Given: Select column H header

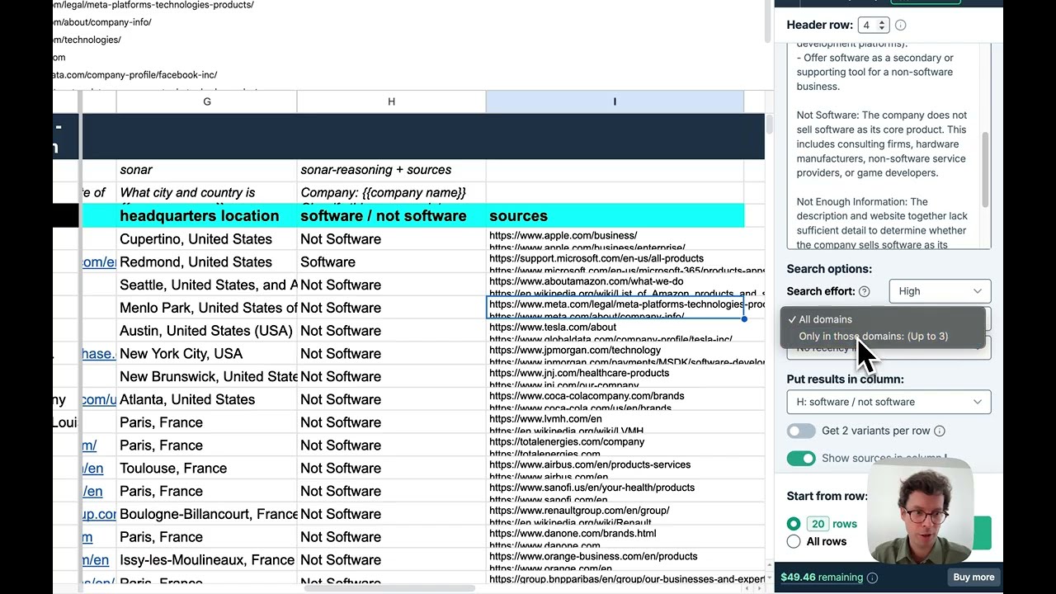Looking at the screenshot, I should pyautogui.click(x=391, y=101).
